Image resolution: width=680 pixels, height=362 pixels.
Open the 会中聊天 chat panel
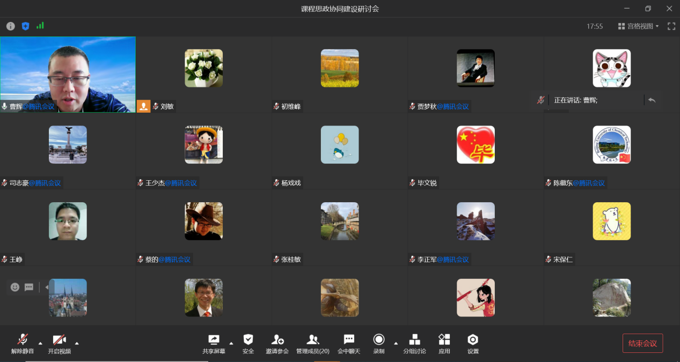(349, 344)
